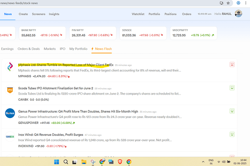The width and height of the screenshot is (250, 166).
Task: Switch to the IPO tab
Action: click(62, 49)
